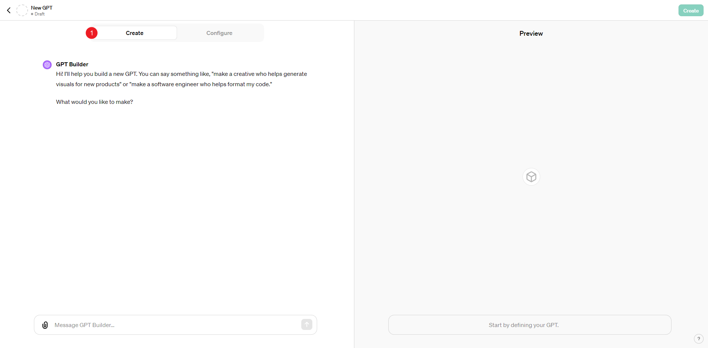Click the GPT Builder sender name
This screenshot has width=708, height=348.
(x=72, y=64)
